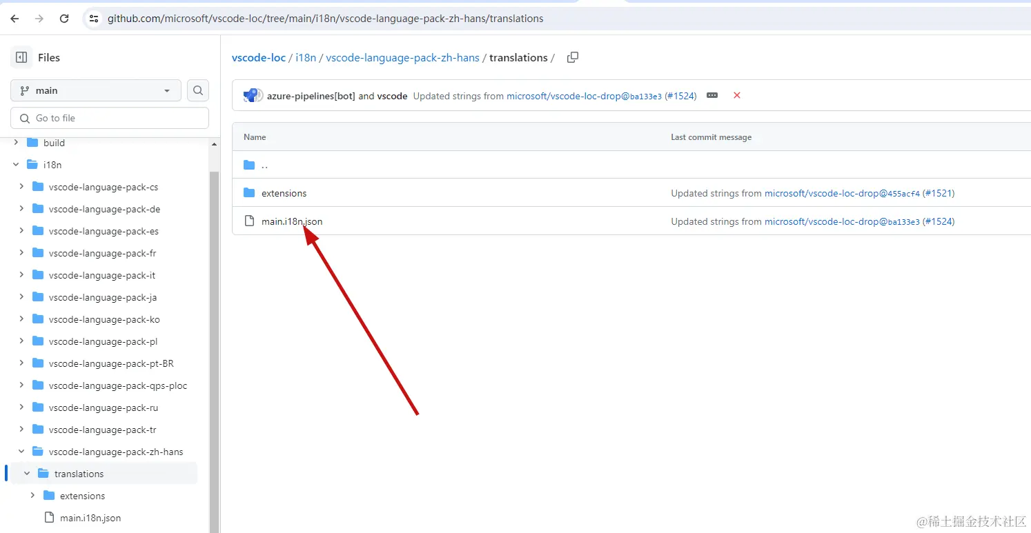
Task: Open vscode-language-pack-ru in file tree
Action: coord(104,408)
